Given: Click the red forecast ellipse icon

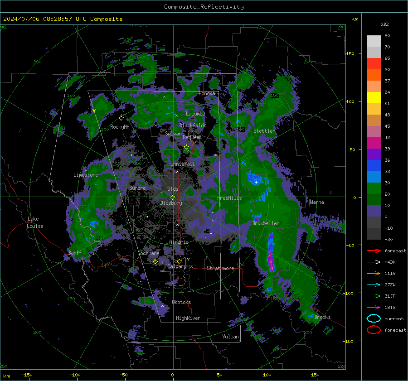Looking at the screenshot, I should [374, 330].
